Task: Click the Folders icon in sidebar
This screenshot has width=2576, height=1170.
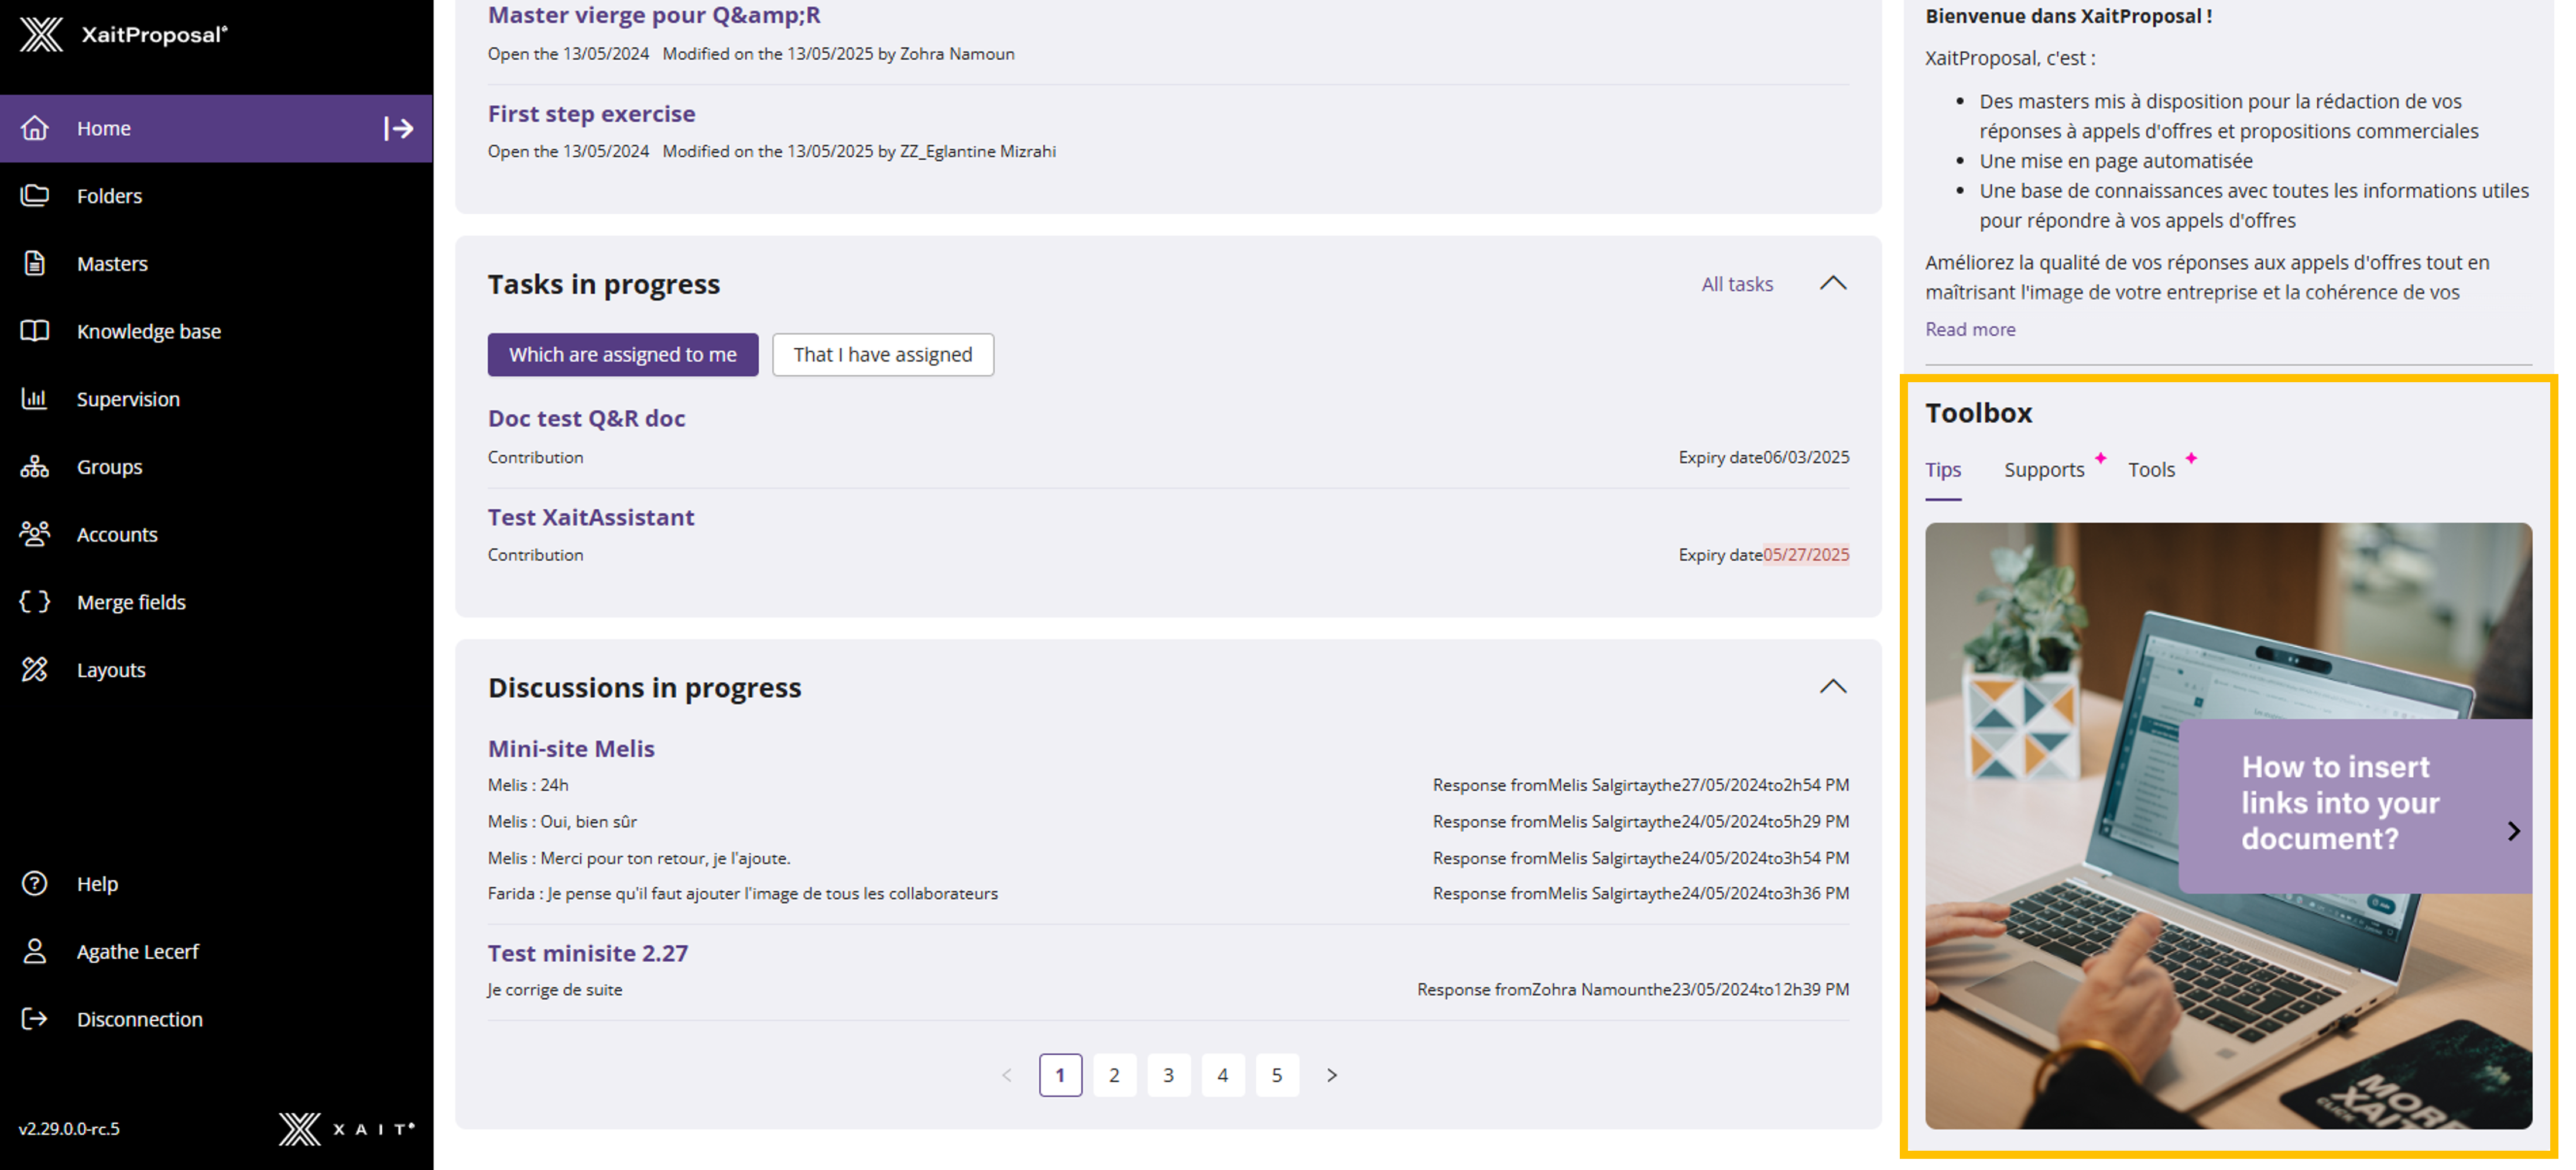Action: pos(35,196)
